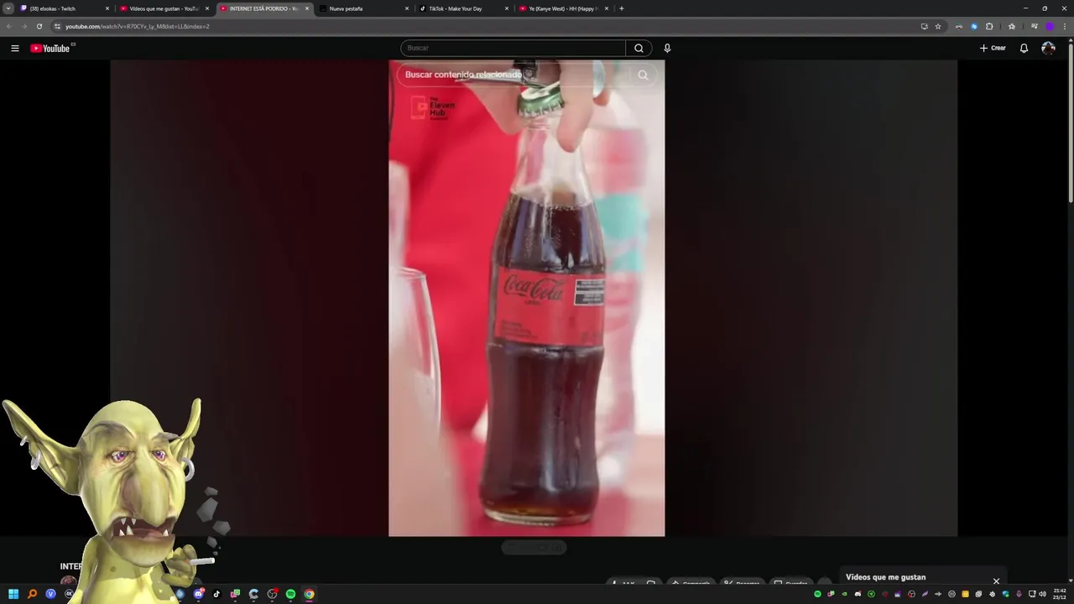The height and width of the screenshot is (604, 1074).
Task: Open the Chrome extensions puzzle icon
Action: (x=988, y=26)
